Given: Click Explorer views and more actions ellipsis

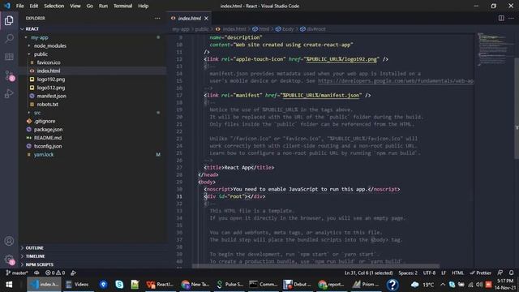Looking at the screenshot, I should coord(157,18).
